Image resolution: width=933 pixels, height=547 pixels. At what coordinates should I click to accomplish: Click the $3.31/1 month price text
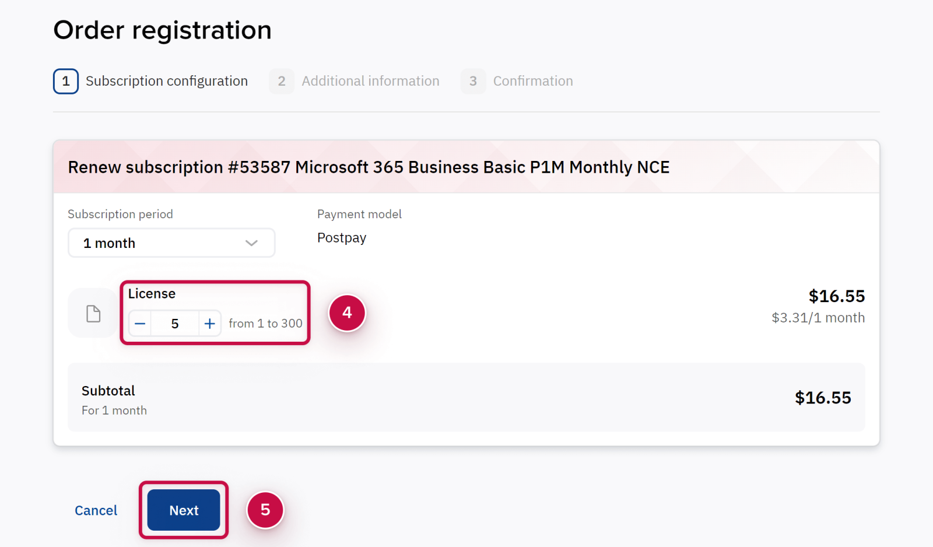818,318
